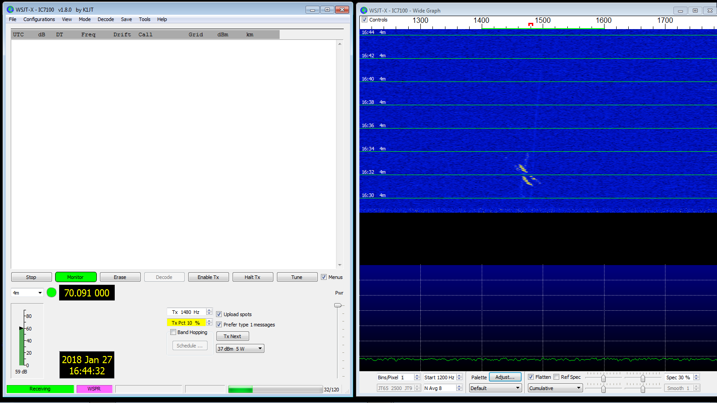The height and width of the screenshot is (403, 717).
Task: Click the Pwr vertical slider handle
Action: tap(338, 305)
